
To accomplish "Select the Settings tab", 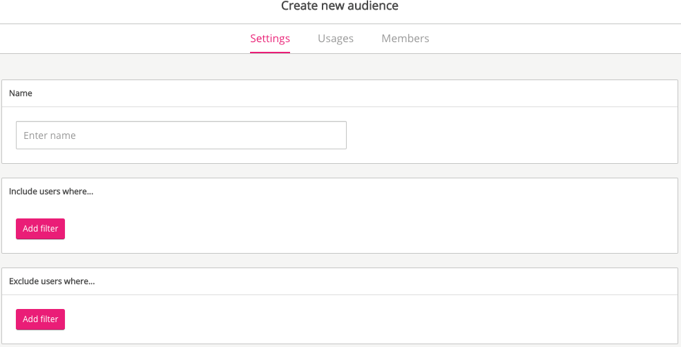I will pyautogui.click(x=270, y=39).
